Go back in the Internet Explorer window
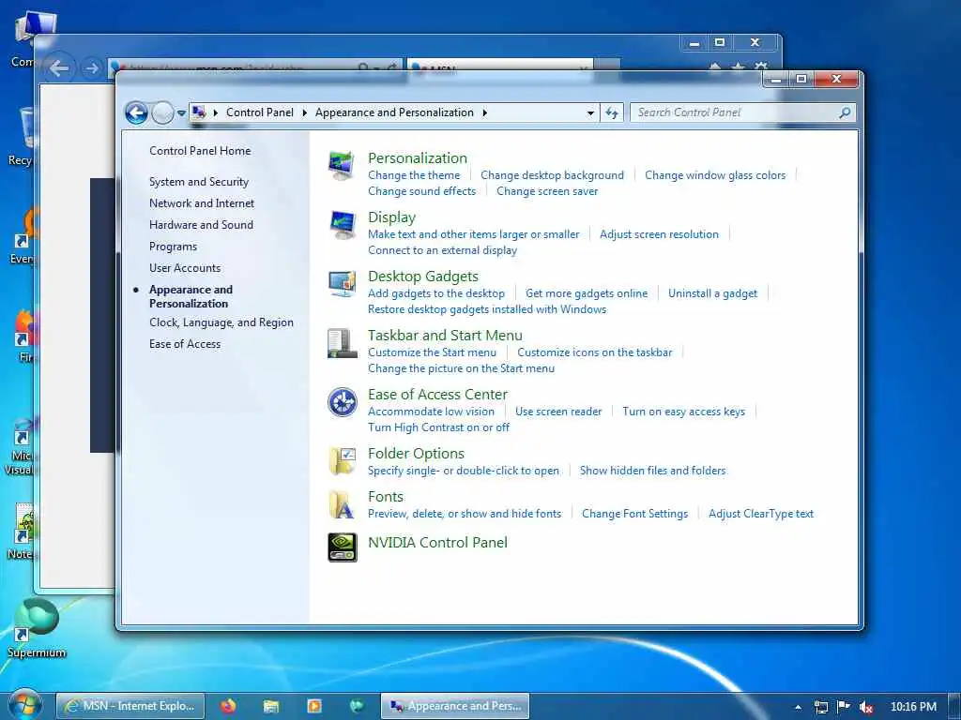The width and height of the screenshot is (961, 720). tap(59, 67)
